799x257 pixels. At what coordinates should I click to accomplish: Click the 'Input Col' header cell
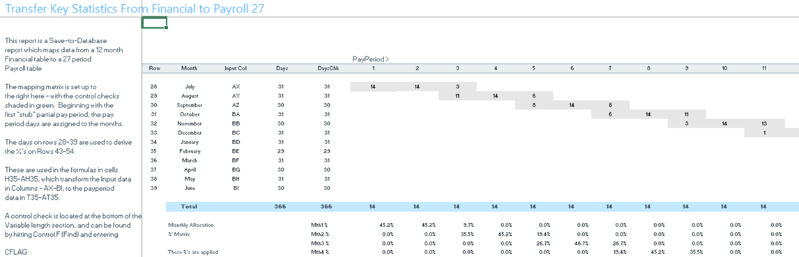pos(235,68)
